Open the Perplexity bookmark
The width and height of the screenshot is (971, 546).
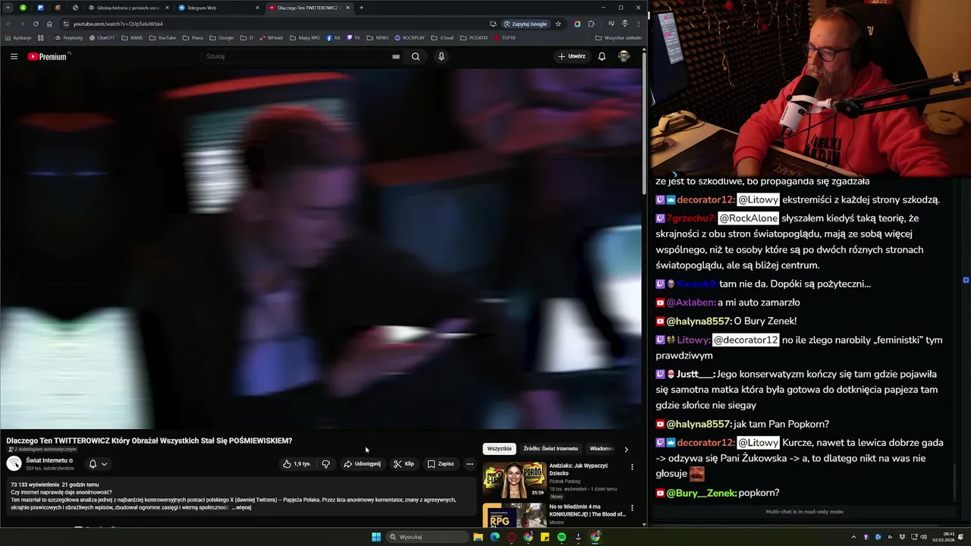70,37
